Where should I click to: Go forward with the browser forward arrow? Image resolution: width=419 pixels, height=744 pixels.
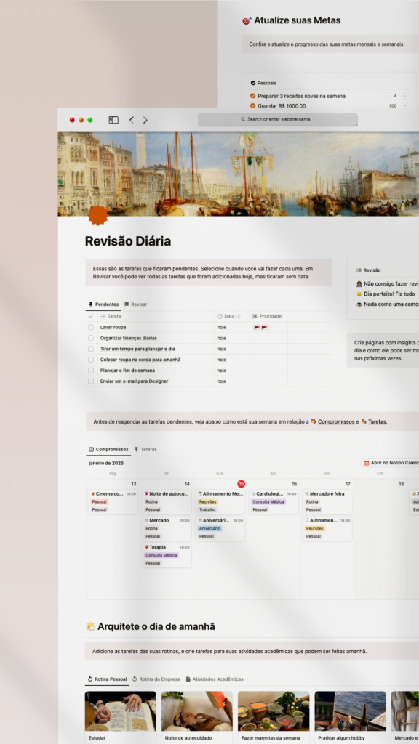click(145, 120)
